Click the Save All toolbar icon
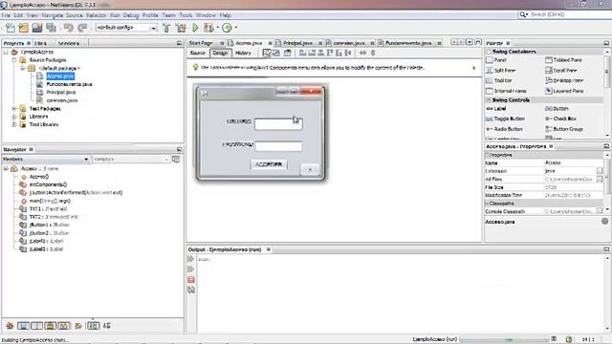612x344 pixels. coord(51,28)
